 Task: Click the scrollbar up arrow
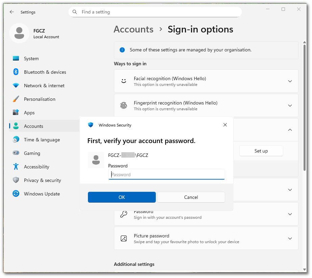(305, 42)
